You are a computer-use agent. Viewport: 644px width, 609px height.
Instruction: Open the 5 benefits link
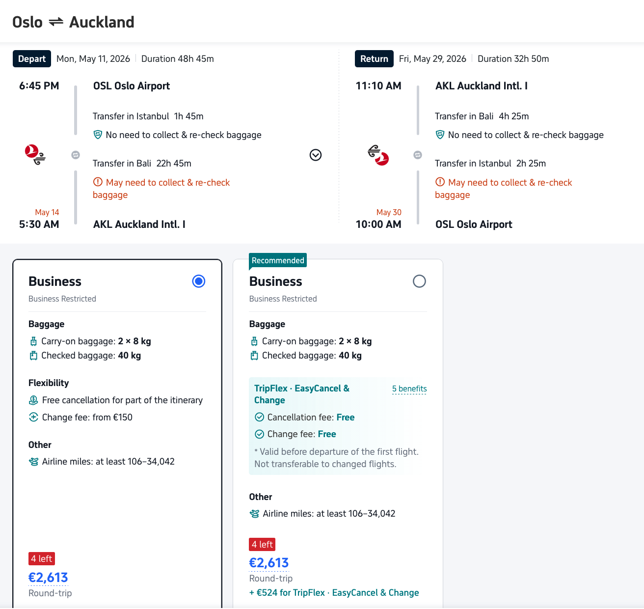409,389
